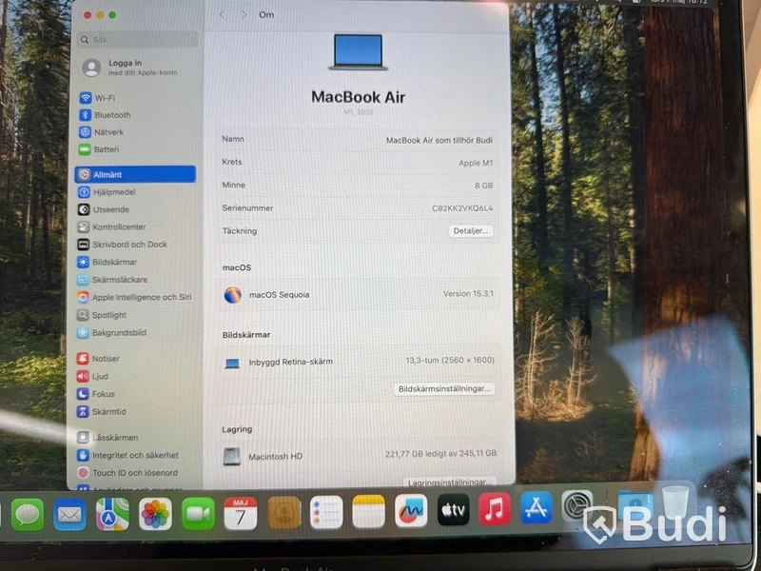Click the serial number C02KK2VKQ6L4
Screen dimensions: 761x571
point(462,208)
